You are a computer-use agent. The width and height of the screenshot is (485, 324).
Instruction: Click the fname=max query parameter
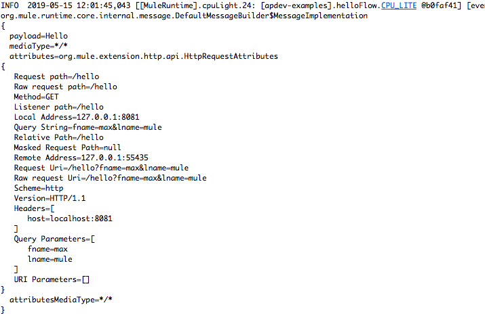[47, 249]
